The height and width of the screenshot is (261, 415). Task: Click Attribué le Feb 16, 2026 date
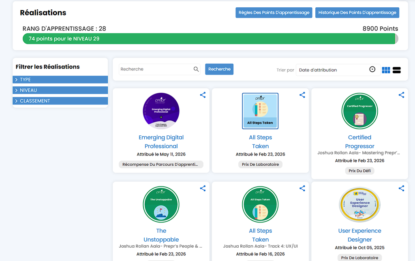261,254
